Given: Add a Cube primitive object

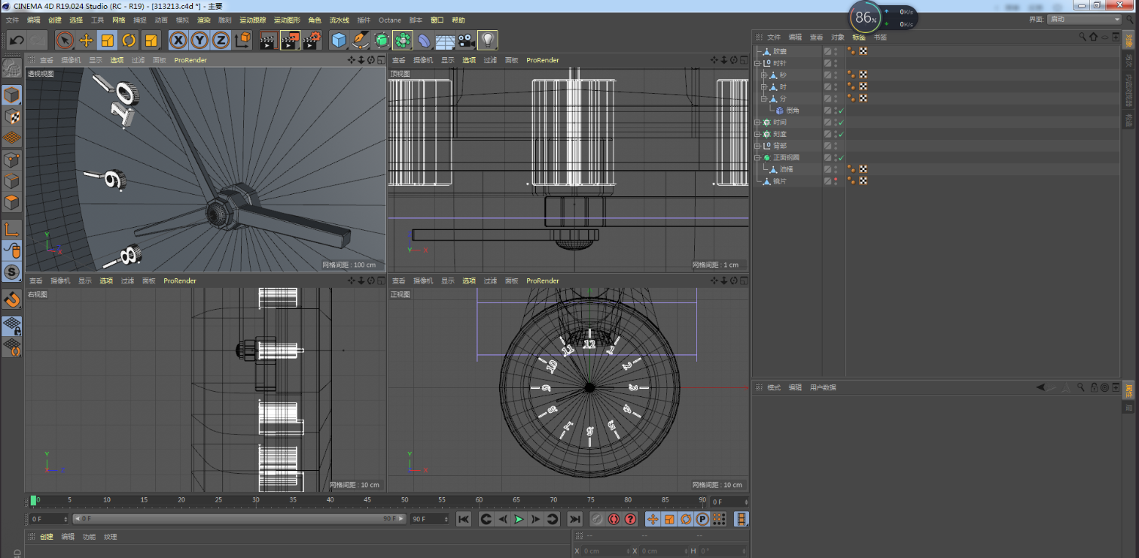Looking at the screenshot, I should pos(340,40).
